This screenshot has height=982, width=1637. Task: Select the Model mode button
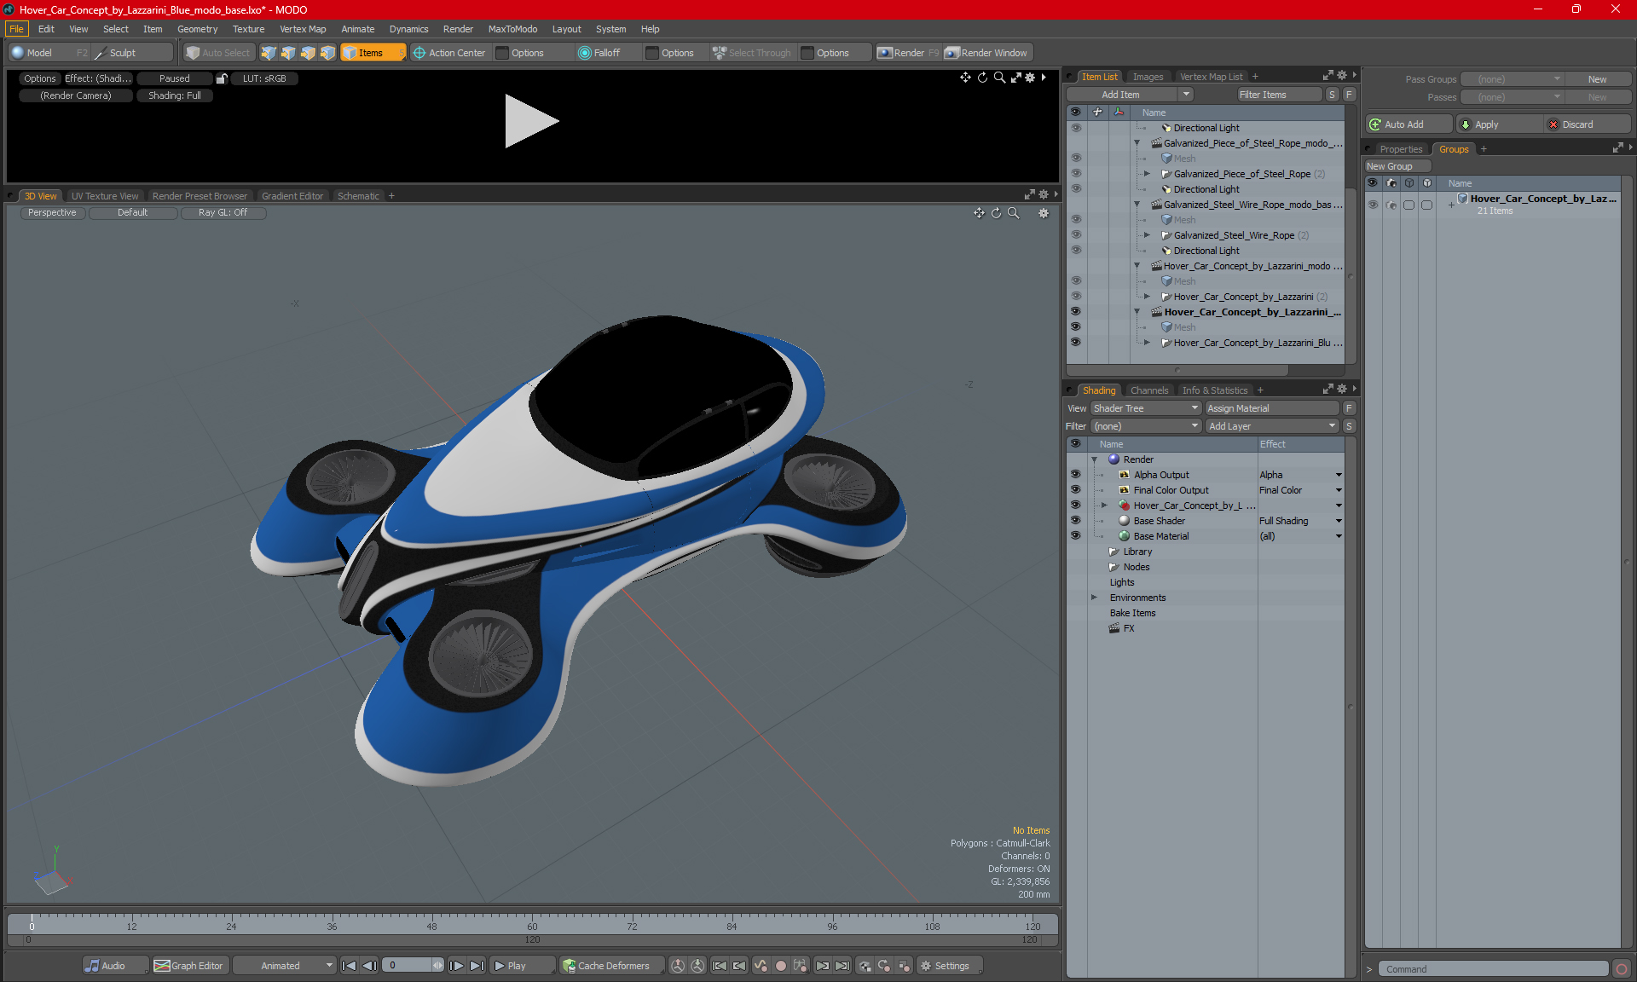pyautogui.click(x=38, y=53)
